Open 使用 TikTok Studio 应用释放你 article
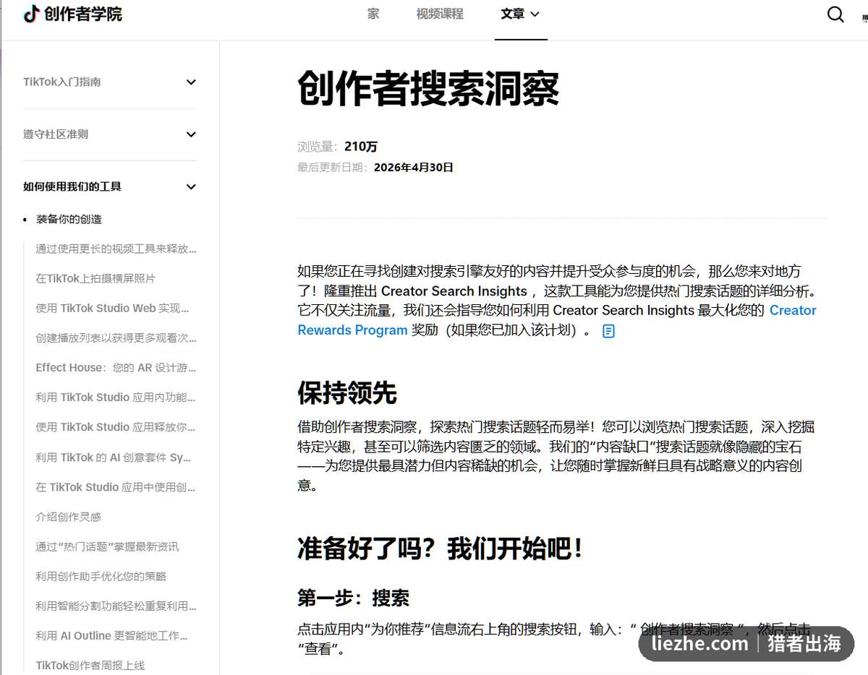Viewport: 868px width, 675px height. point(116,427)
